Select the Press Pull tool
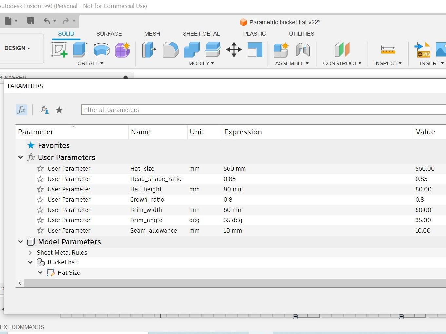This screenshot has height=334, width=446. [x=149, y=49]
